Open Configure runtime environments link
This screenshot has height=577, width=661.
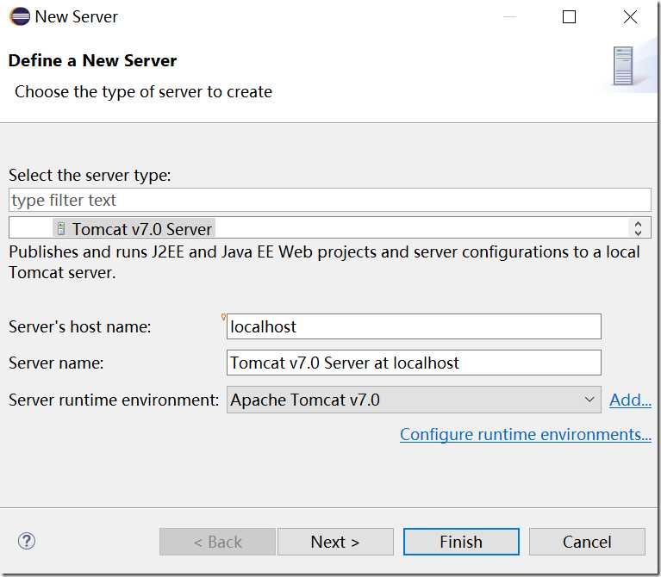[525, 434]
